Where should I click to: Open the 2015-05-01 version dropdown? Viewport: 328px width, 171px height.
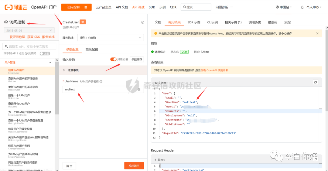point(29,30)
